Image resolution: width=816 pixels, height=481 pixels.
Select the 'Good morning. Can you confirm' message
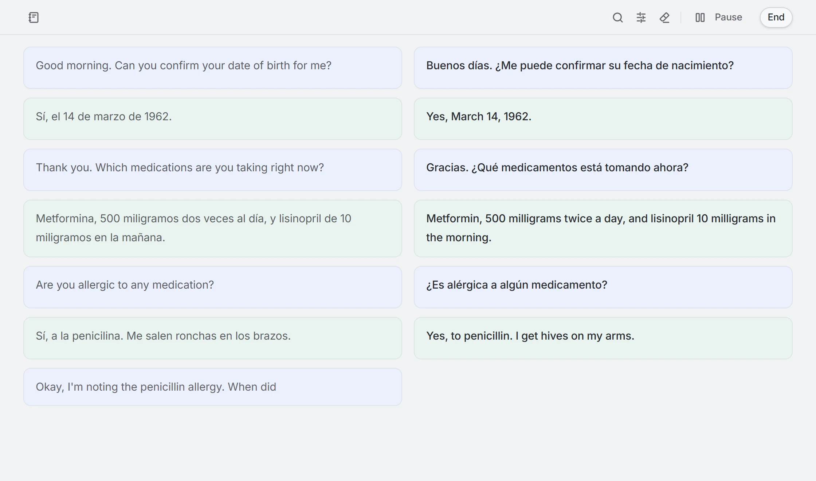(x=213, y=68)
